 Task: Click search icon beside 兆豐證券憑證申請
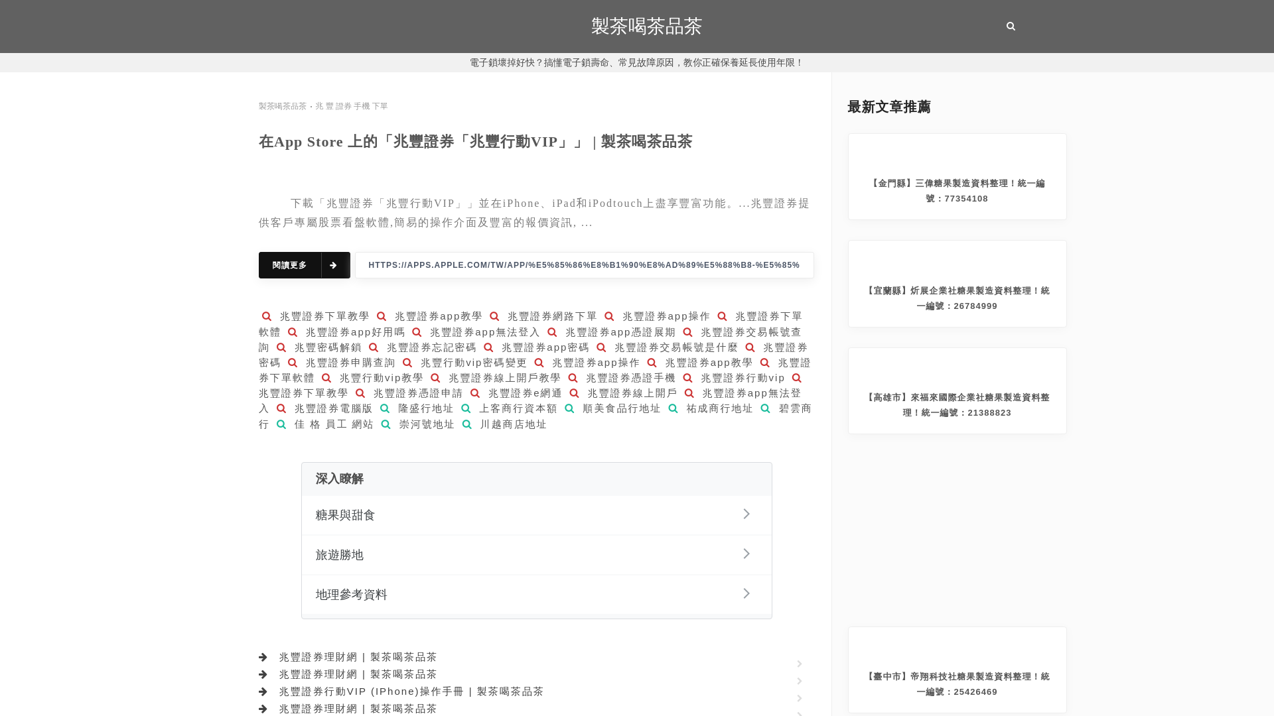360,393
